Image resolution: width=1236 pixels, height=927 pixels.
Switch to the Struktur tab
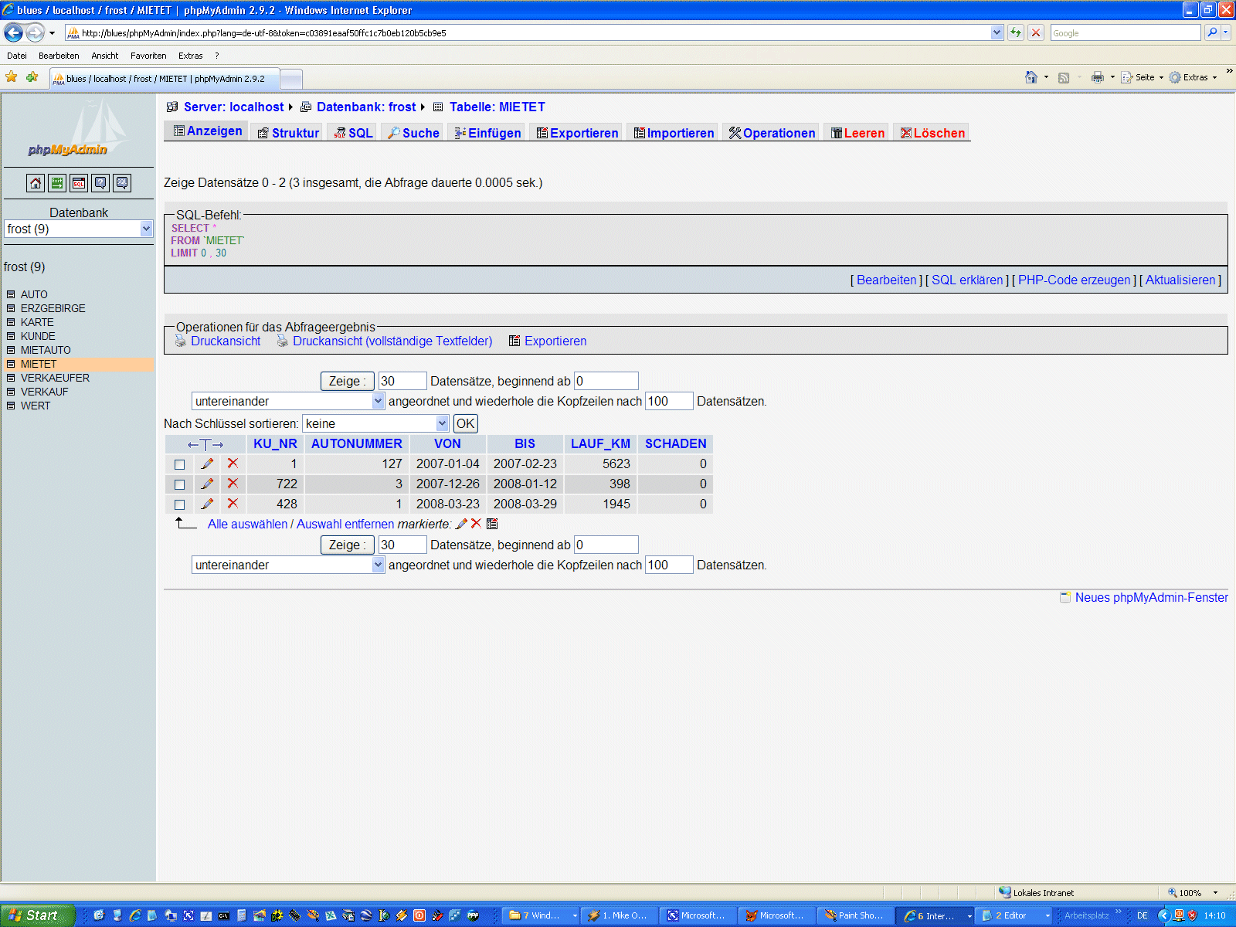click(x=288, y=133)
